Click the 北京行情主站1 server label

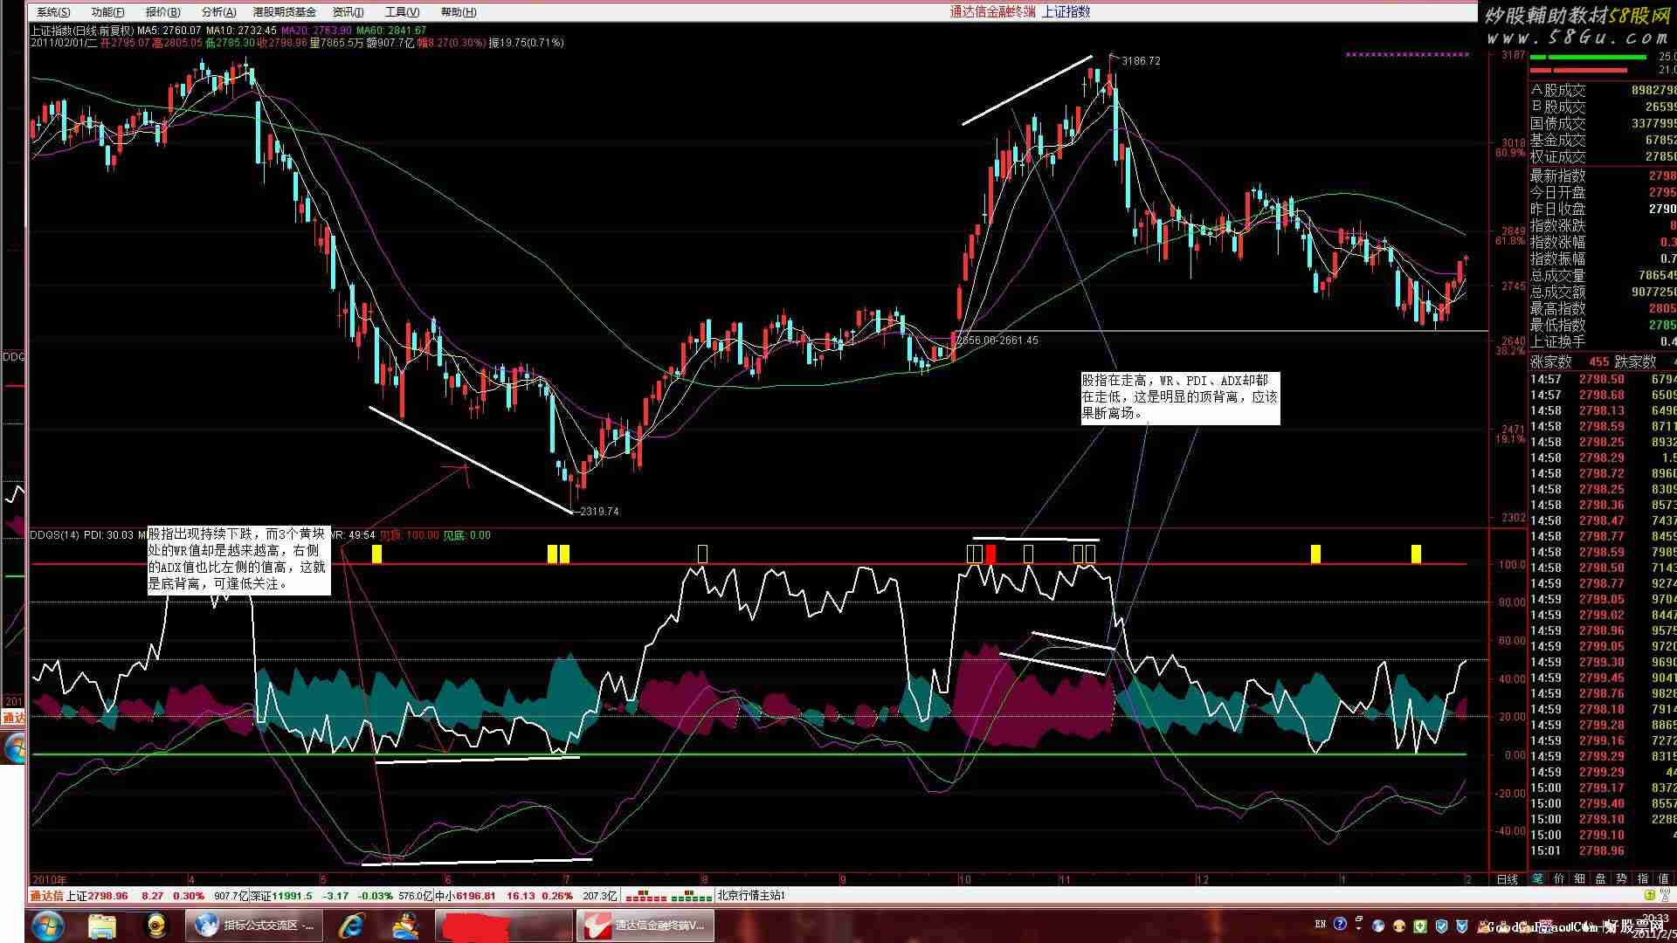tap(751, 896)
